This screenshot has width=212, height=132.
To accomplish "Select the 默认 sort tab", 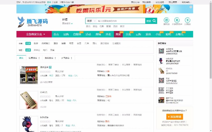I will 21,58.
